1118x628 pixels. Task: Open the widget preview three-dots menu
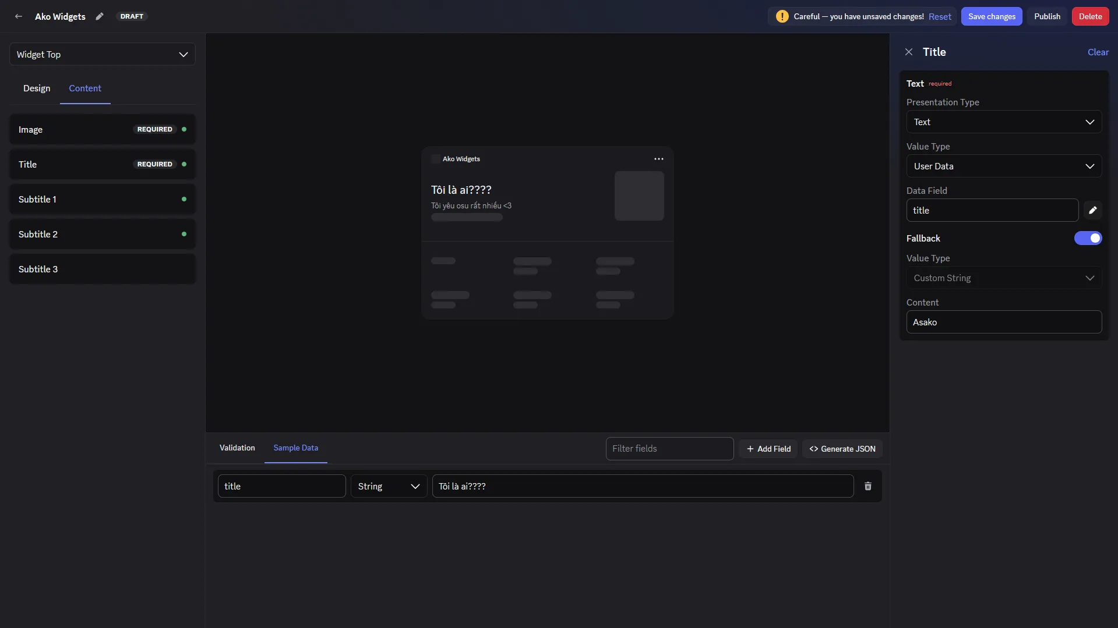click(x=659, y=159)
